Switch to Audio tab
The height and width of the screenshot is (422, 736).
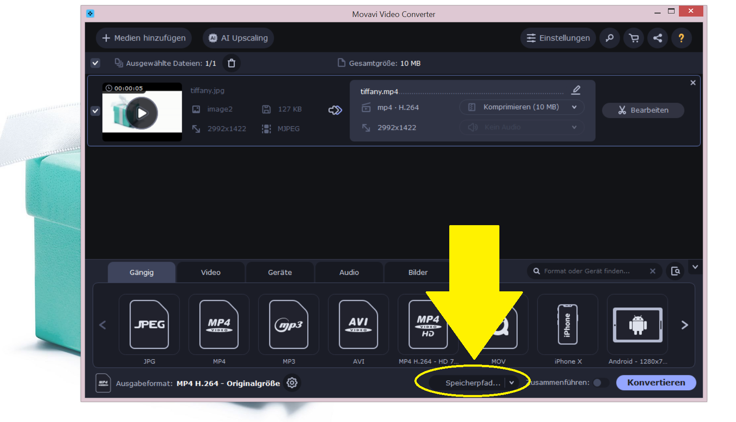349,272
